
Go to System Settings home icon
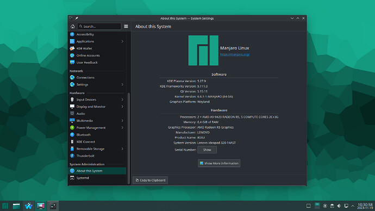point(73,26)
